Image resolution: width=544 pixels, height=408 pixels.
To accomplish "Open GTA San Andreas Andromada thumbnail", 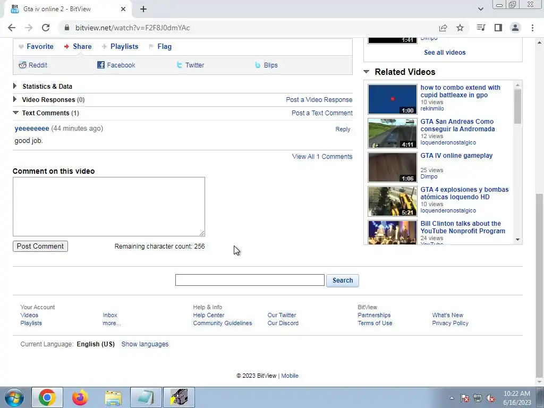I will pyautogui.click(x=393, y=133).
